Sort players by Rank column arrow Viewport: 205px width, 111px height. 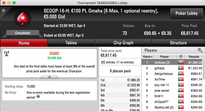(x=152, y=57)
